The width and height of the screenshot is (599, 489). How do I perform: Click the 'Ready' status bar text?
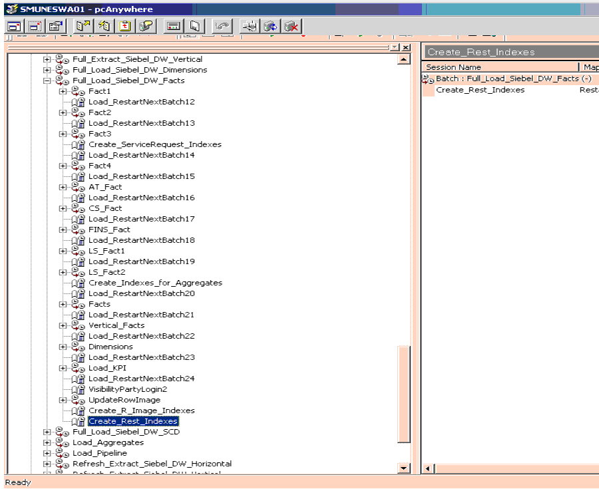(x=18, y=482)
